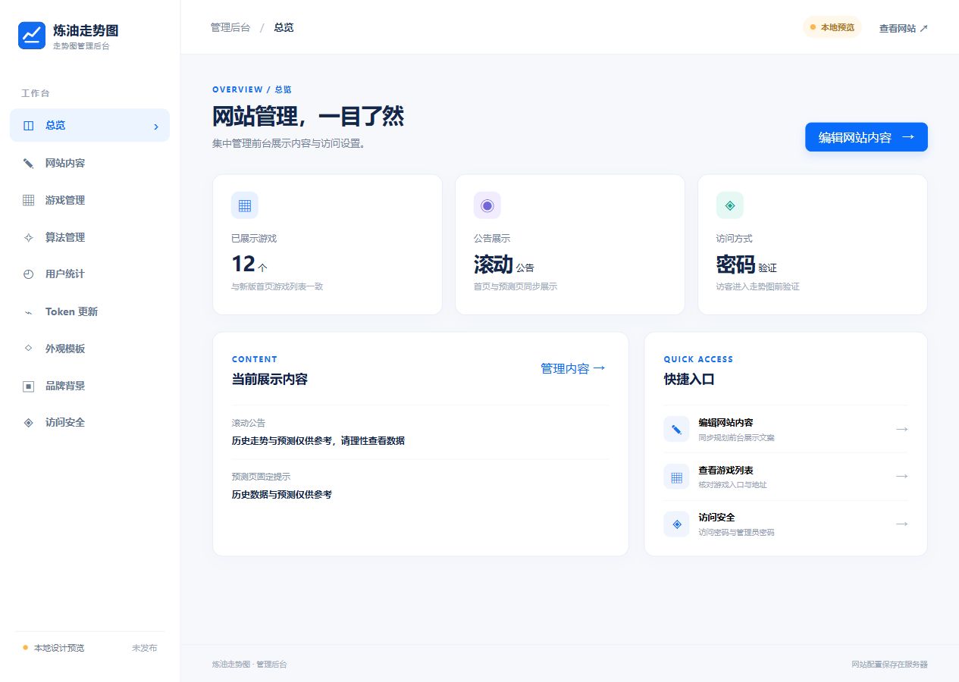Screen dimensions: 959x682
Task: Click the grid icon in 查看游戏列表 quick entry
Action: click(x=676, y=477)
